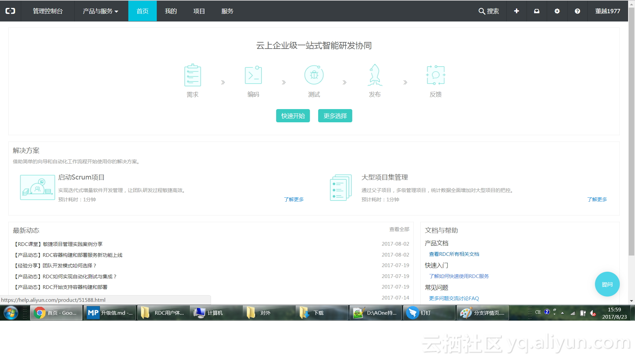
Task: Open the 了解如何快速使用RDC服务 link
Action: [x=459, y=276]
